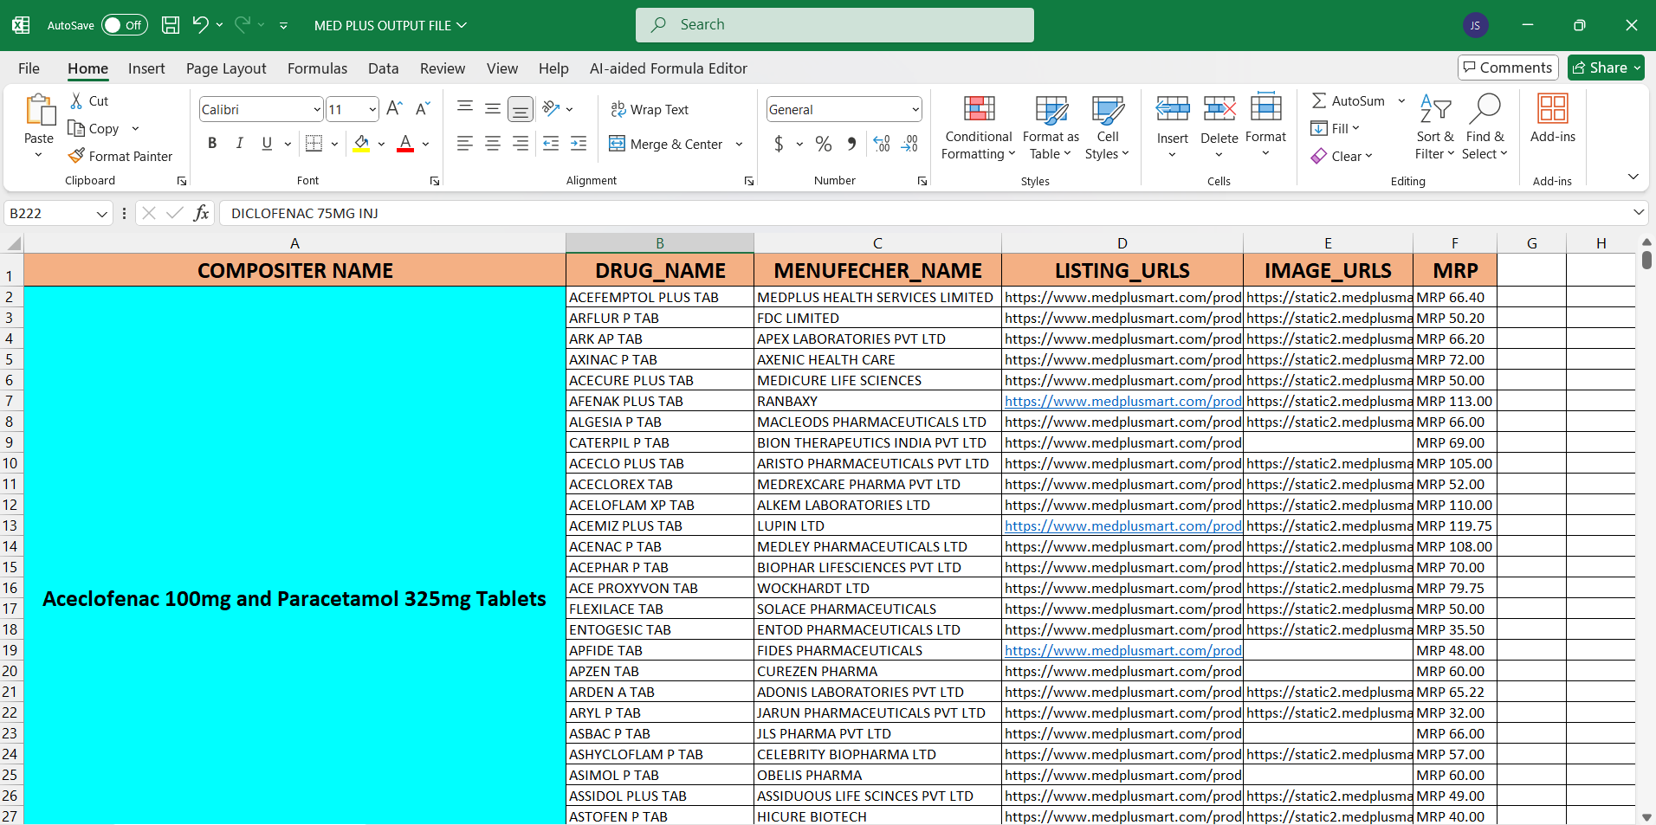
Task: Click the Share button
Action: 1606,68
